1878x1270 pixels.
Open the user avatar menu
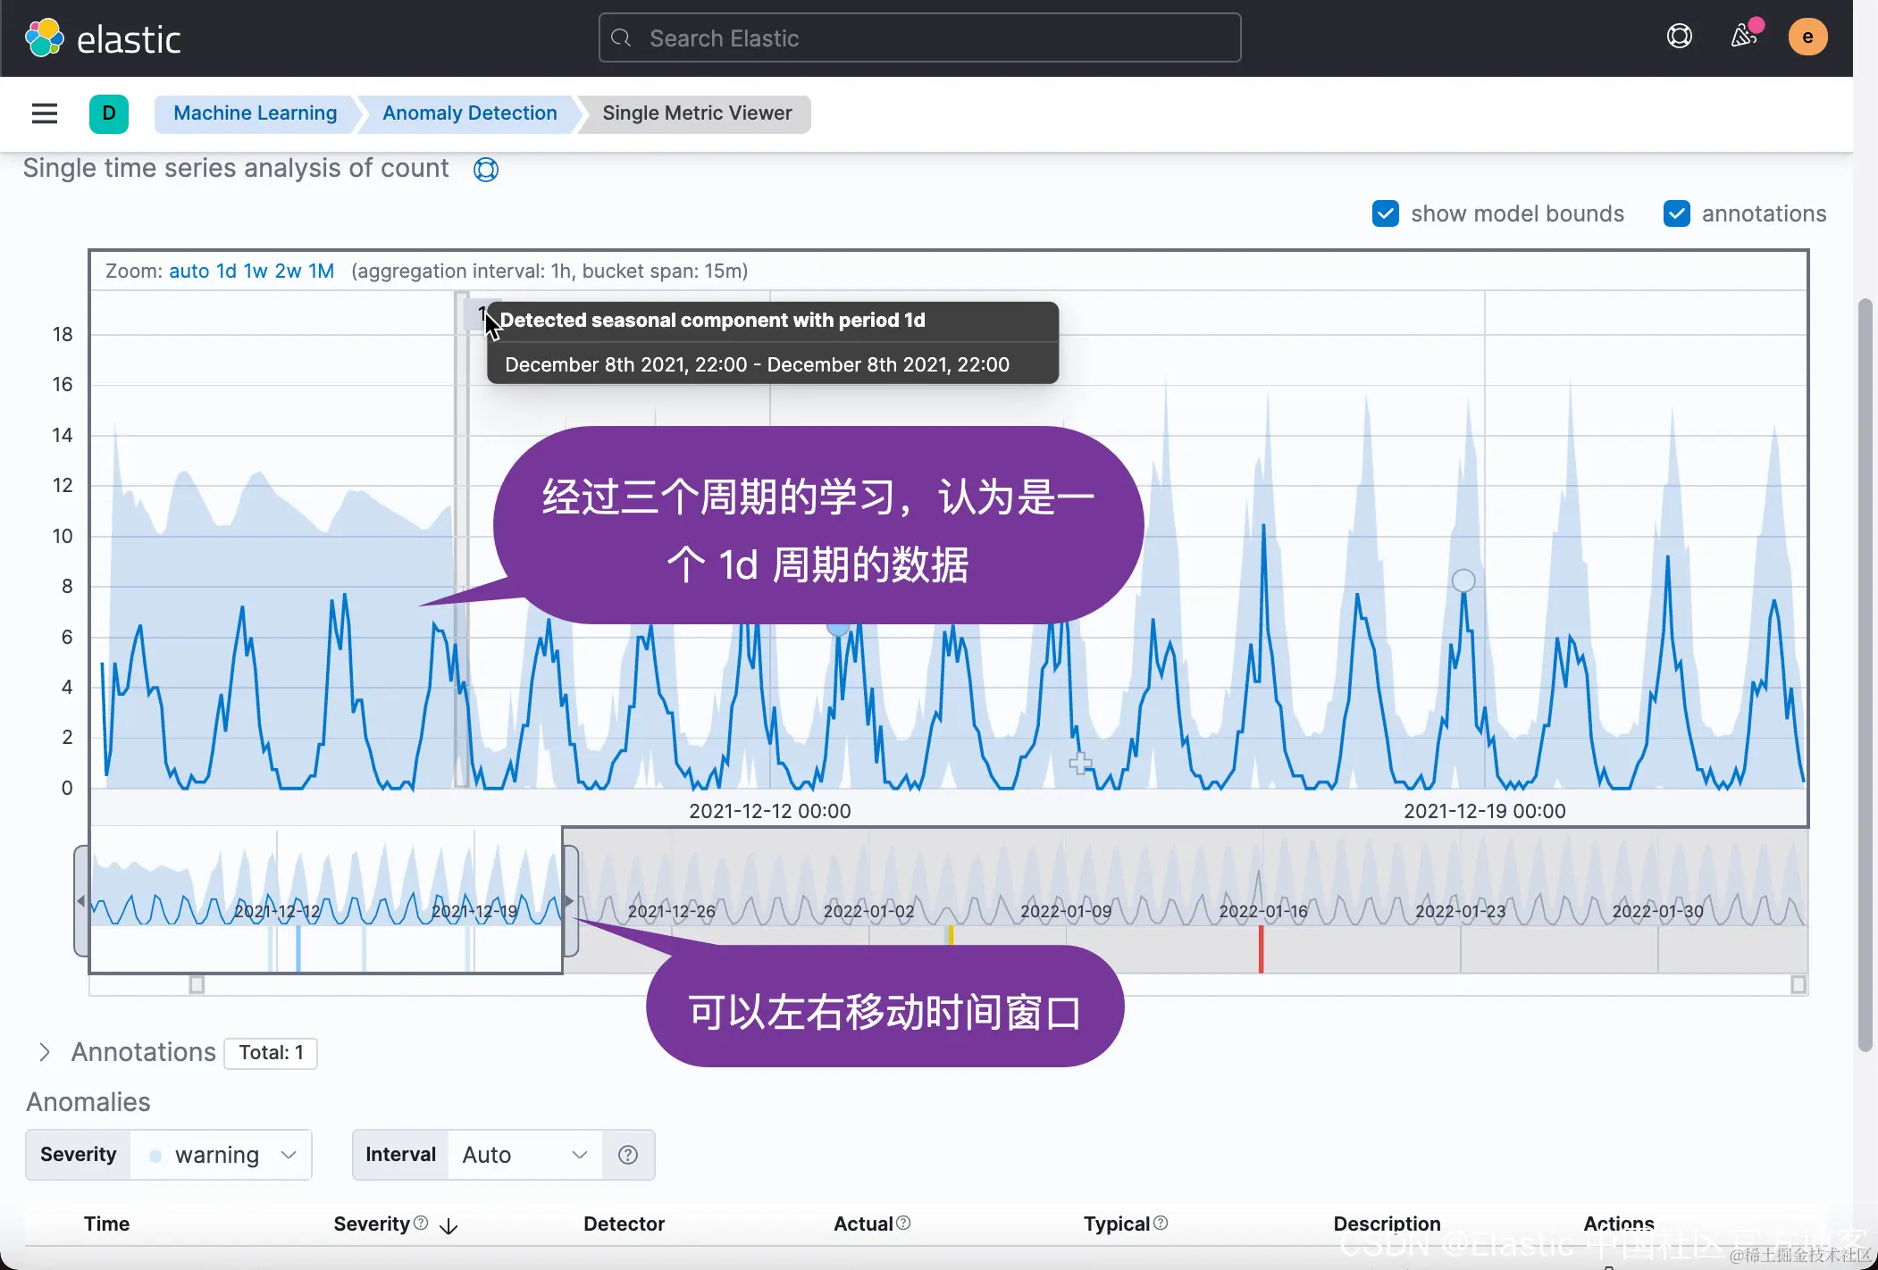(x=1807, y=38)
